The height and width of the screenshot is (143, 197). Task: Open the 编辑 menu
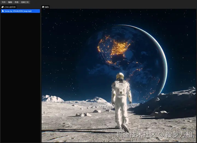click(10, 2)
